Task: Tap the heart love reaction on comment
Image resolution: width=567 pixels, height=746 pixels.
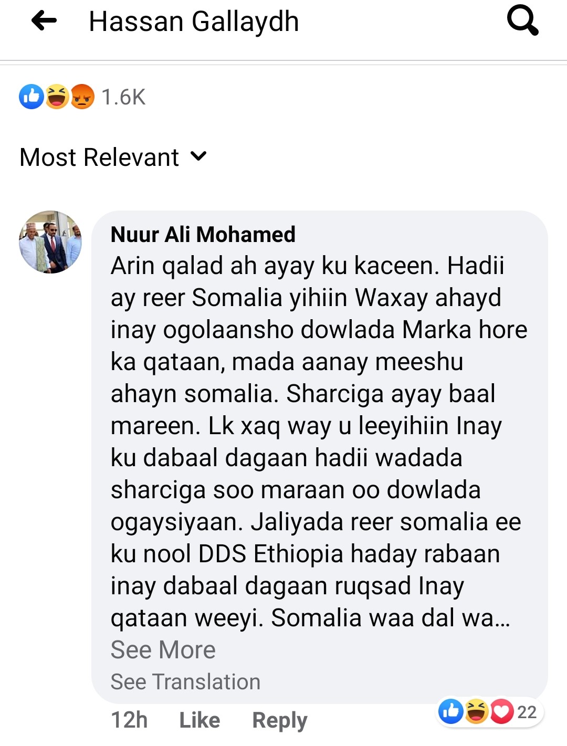Action: [501, 711]
